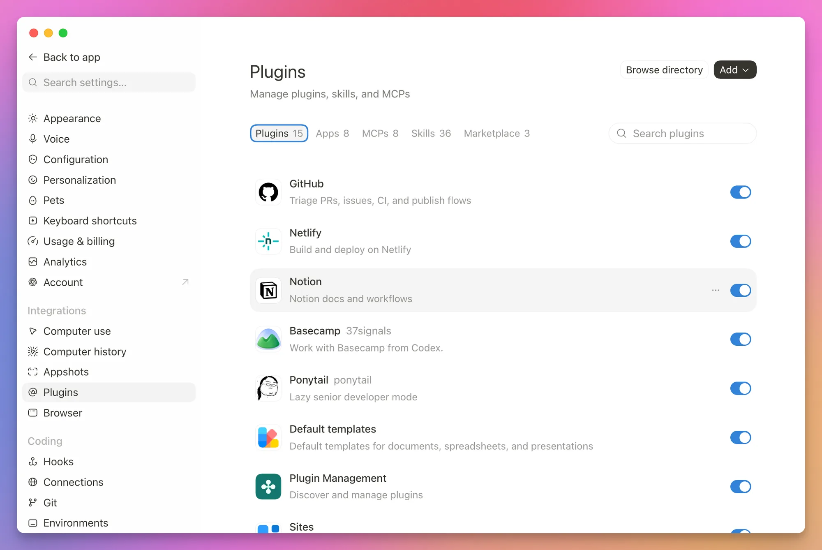Click the Personalization icon
This screenshot has width=822, height=550.
click(33, 180)
